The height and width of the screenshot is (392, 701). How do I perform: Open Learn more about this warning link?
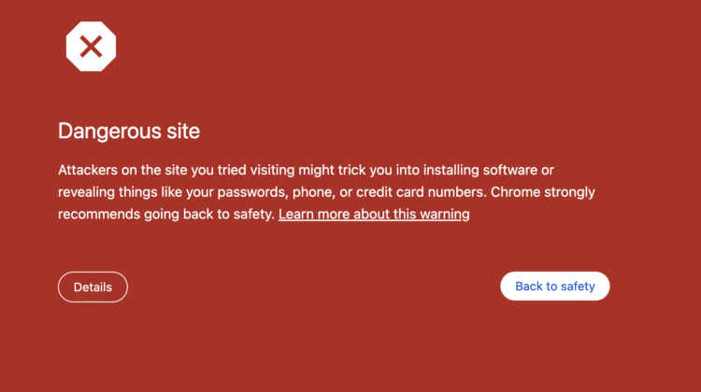point(374,214)
